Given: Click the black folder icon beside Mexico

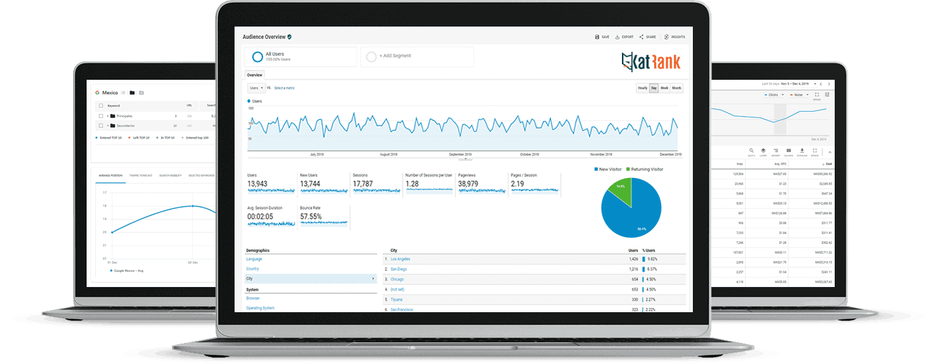Looking at the screenshot, I should [x=132, y=93].
